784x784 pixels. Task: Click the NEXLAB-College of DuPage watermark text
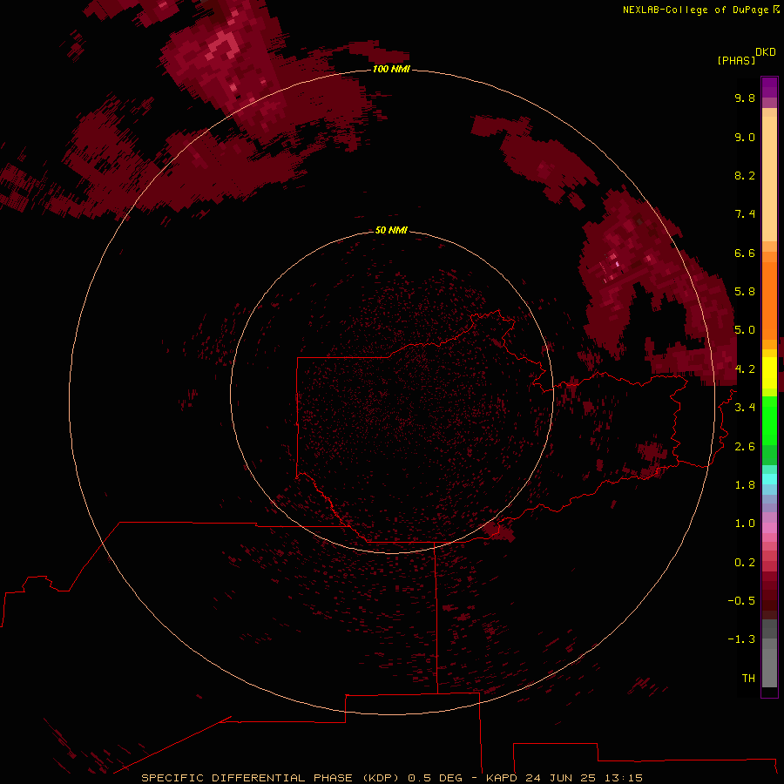(697, 10)
